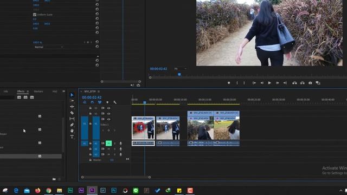Switch to the Markers tab
Image resolution: width=347 pixels, height=195 pixels.
pyautogui.click(x=38, y=92)
